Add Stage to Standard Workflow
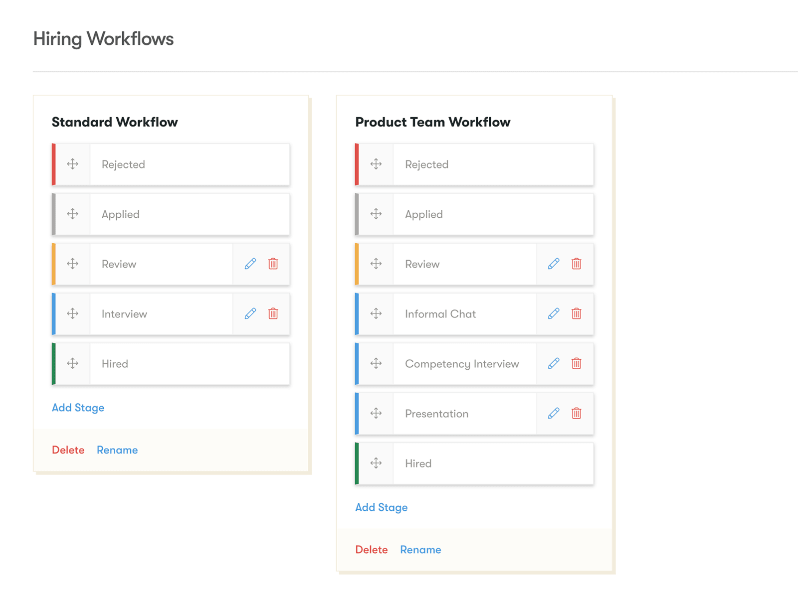 (78, 408)
